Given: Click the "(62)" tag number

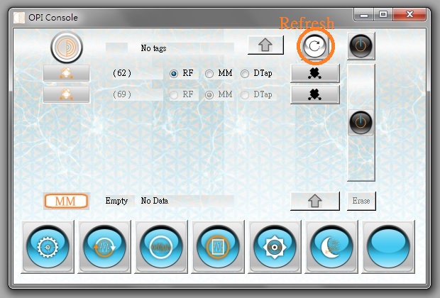Looking at the screenshot, I should 122,73.
